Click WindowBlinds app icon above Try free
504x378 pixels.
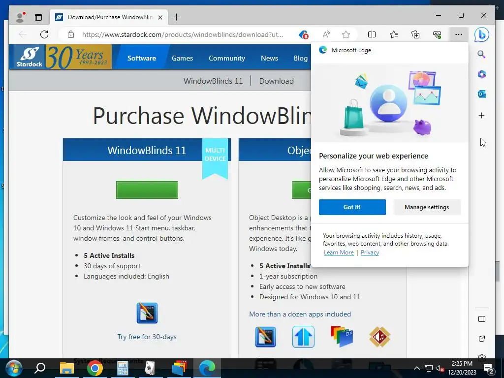click(x=147, y=313)
